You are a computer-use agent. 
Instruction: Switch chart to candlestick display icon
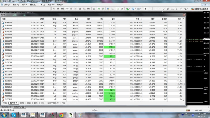coord(99,9)
